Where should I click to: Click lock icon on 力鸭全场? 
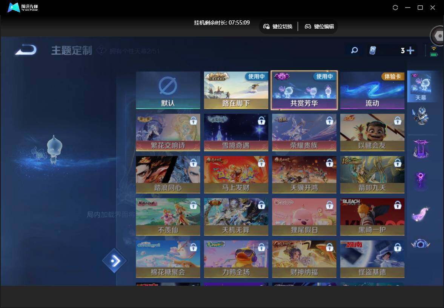tap(261, 247)
